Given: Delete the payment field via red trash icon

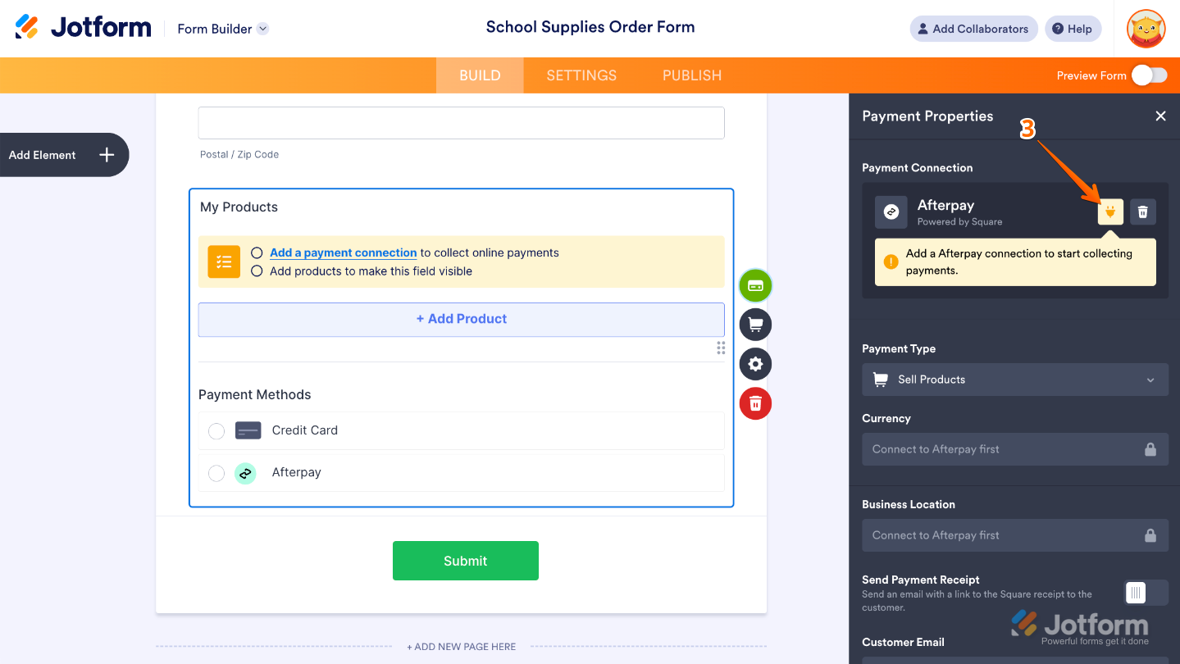Looking at the screenshot, I should pyautogui.click(x=754, y=403).
